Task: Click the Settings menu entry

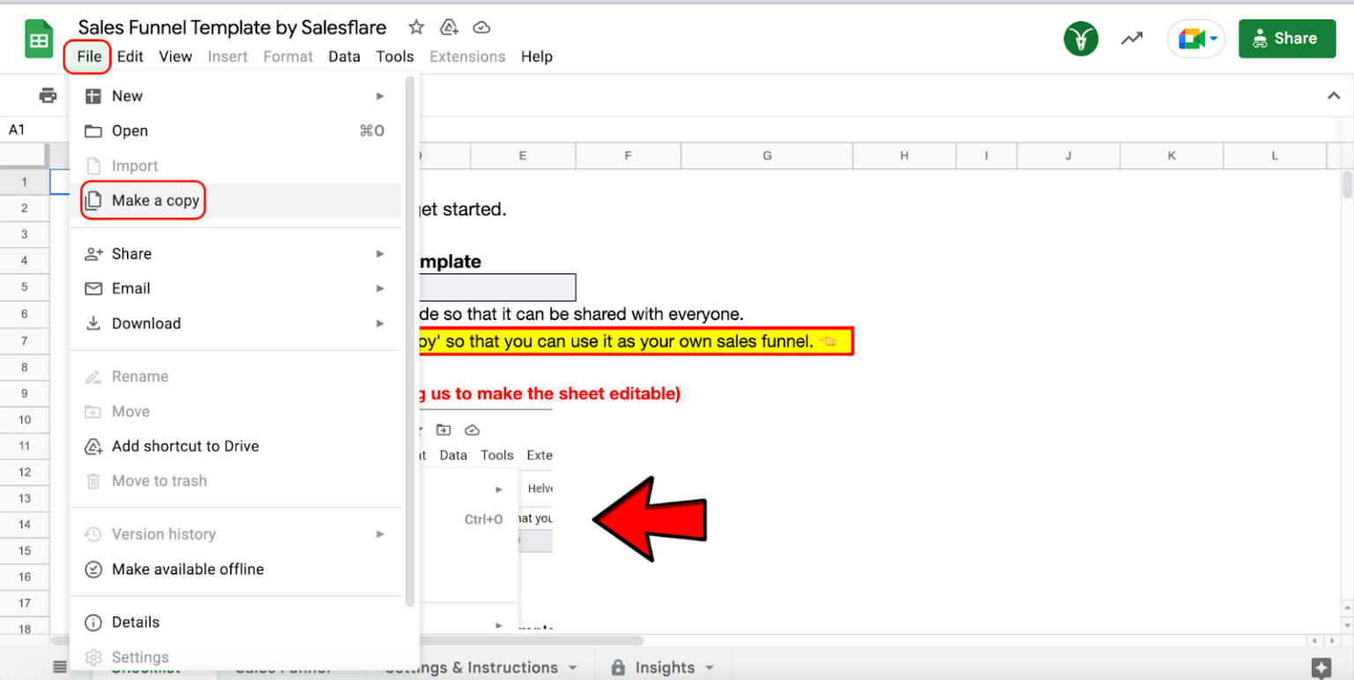Action: (x=235, y=657)
